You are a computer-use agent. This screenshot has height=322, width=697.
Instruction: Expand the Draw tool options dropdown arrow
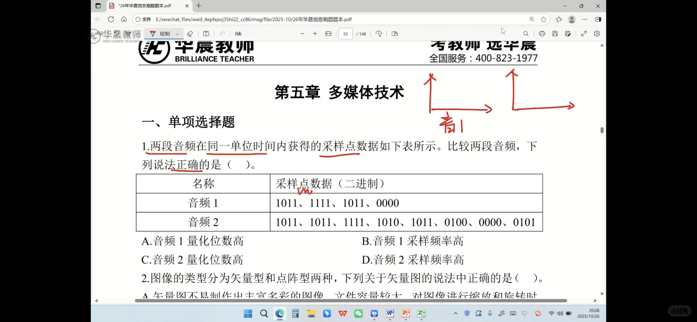click(x=177, y=34)
